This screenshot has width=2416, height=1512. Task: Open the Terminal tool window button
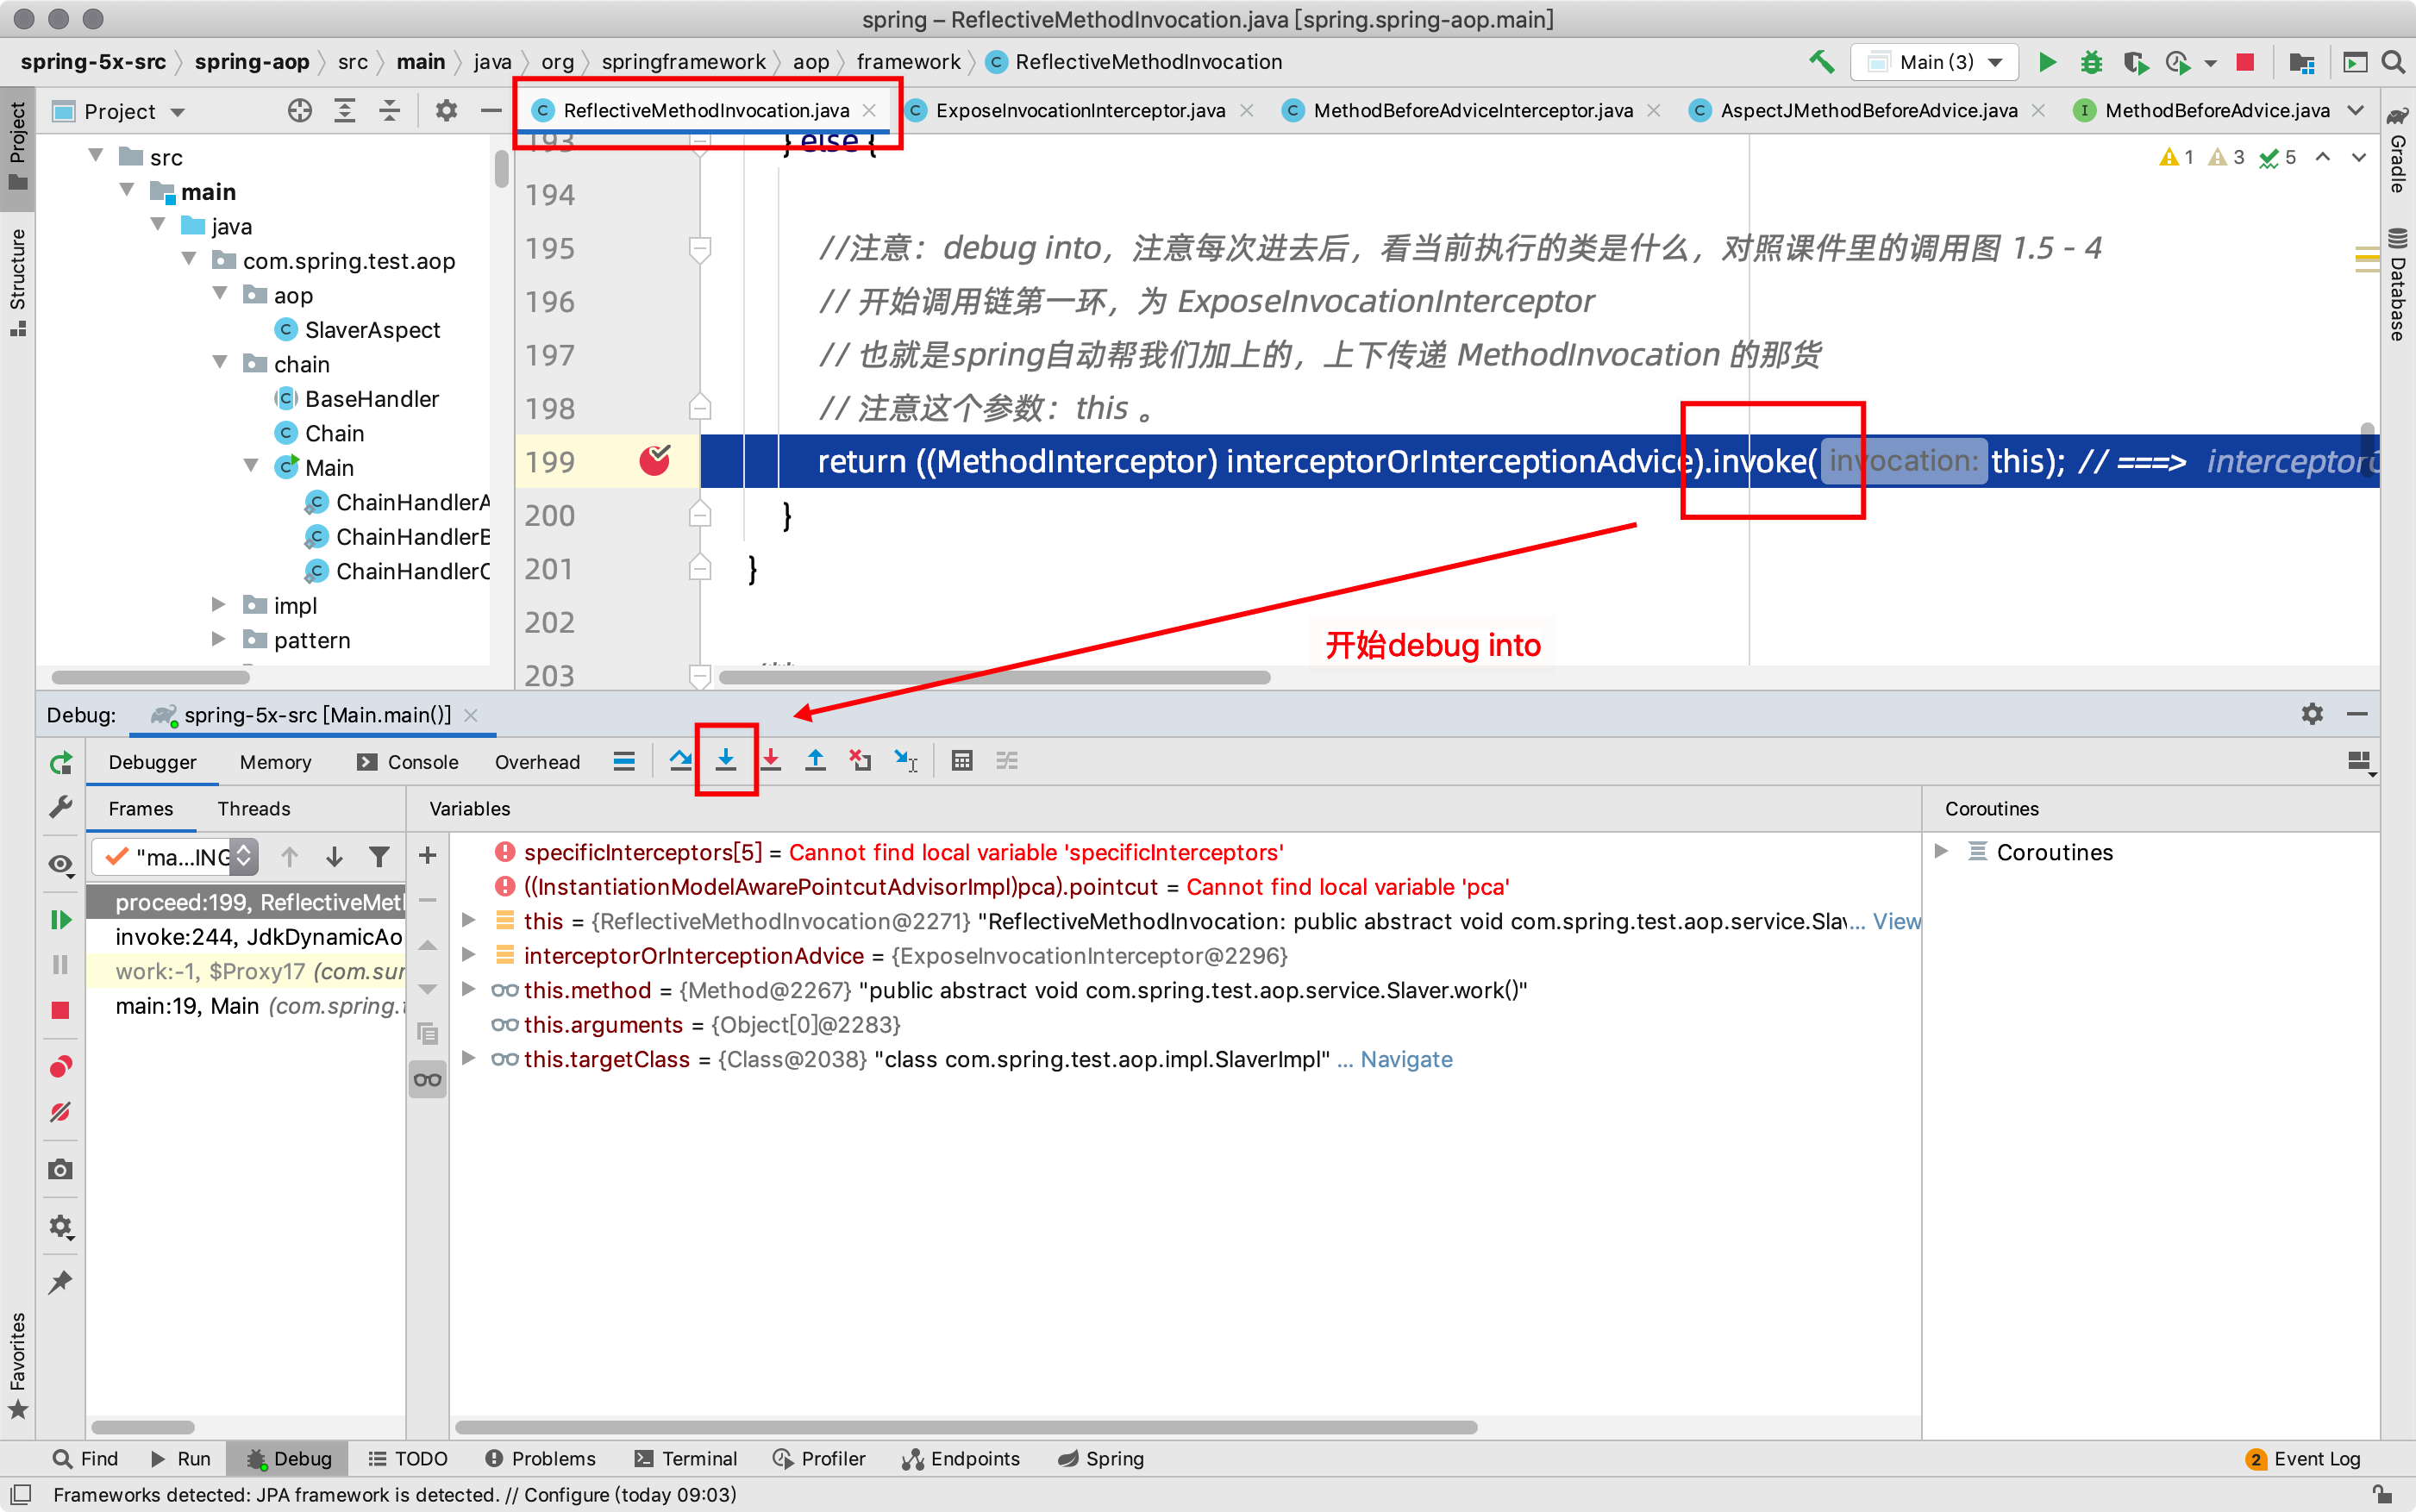686,1458
